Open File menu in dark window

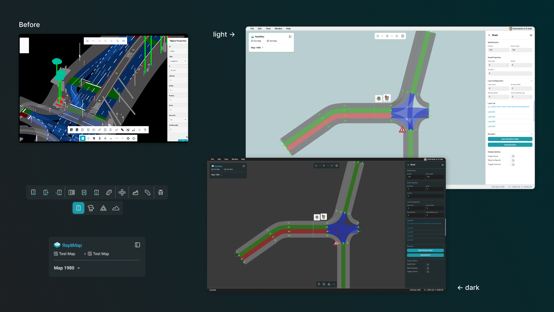[x=213, y=159]
